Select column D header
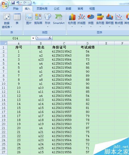This screenshot has height=155, width=129. point(87,43)
